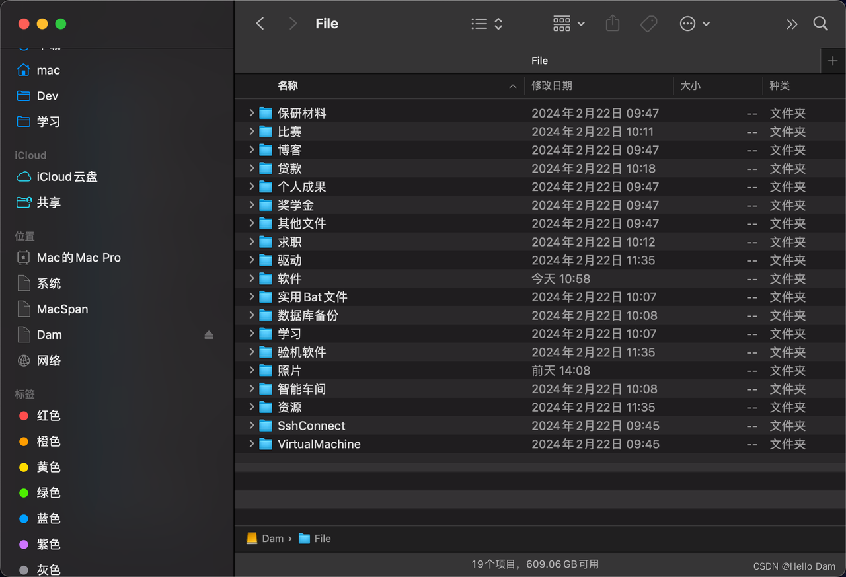This screenshot has width=846, height=577.
Task: Expand the VirtualMachine folder
Action: coord(251,444)
